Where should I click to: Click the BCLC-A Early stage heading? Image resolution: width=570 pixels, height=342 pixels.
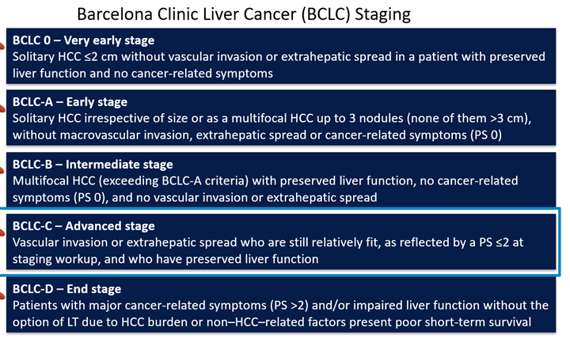pyautogui.click(x=70, y=102)
